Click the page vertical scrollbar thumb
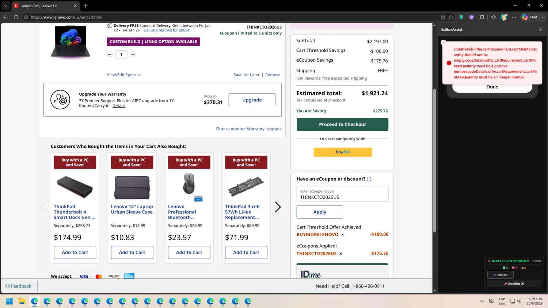The image size is (548, 308). click(x=434, y=161)
